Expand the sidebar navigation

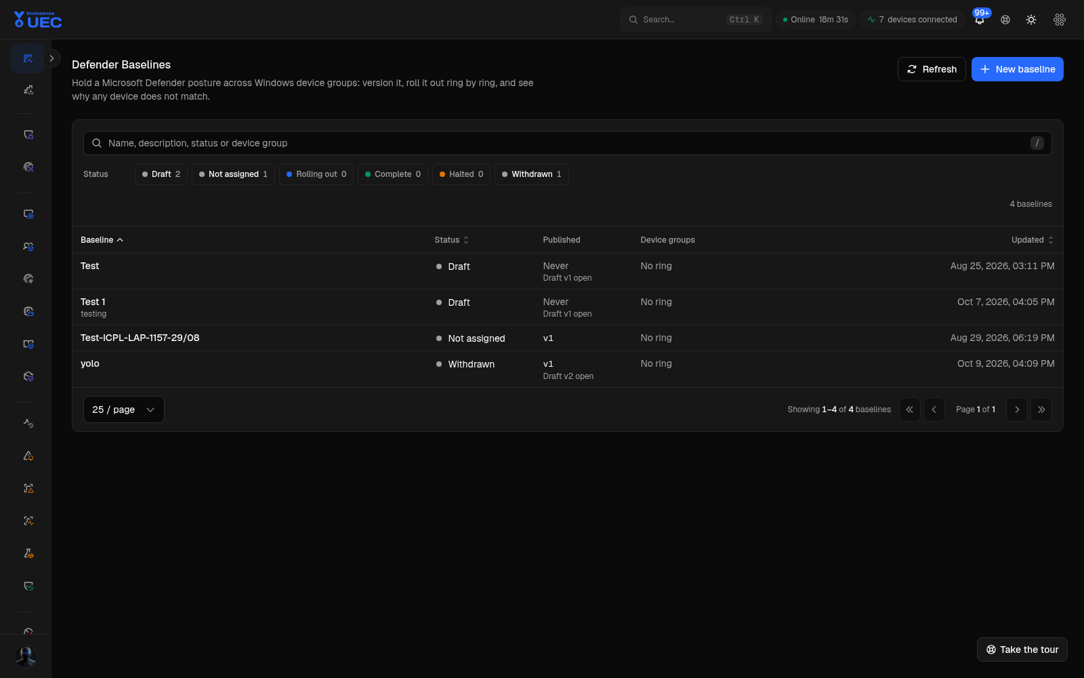[x=51, y=58]
